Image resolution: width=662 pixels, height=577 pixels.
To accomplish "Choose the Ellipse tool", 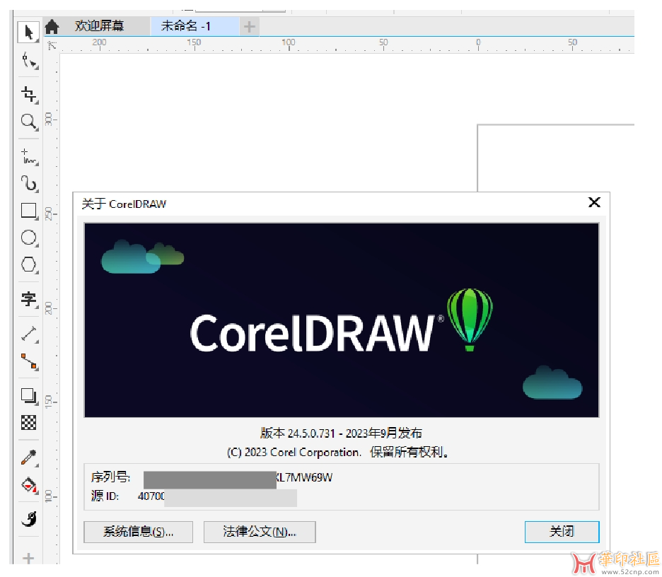I will pyautogui.click(x=28, y=238).
